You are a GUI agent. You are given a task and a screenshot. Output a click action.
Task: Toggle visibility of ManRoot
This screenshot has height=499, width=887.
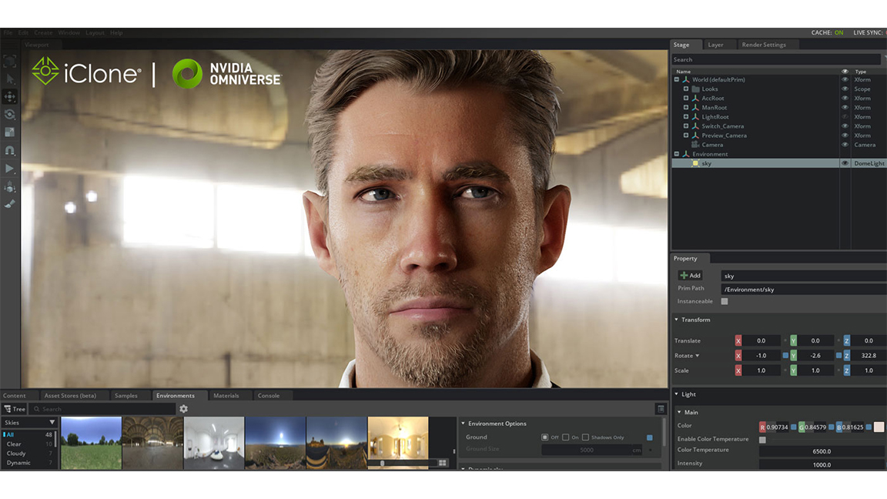[845, 108]
